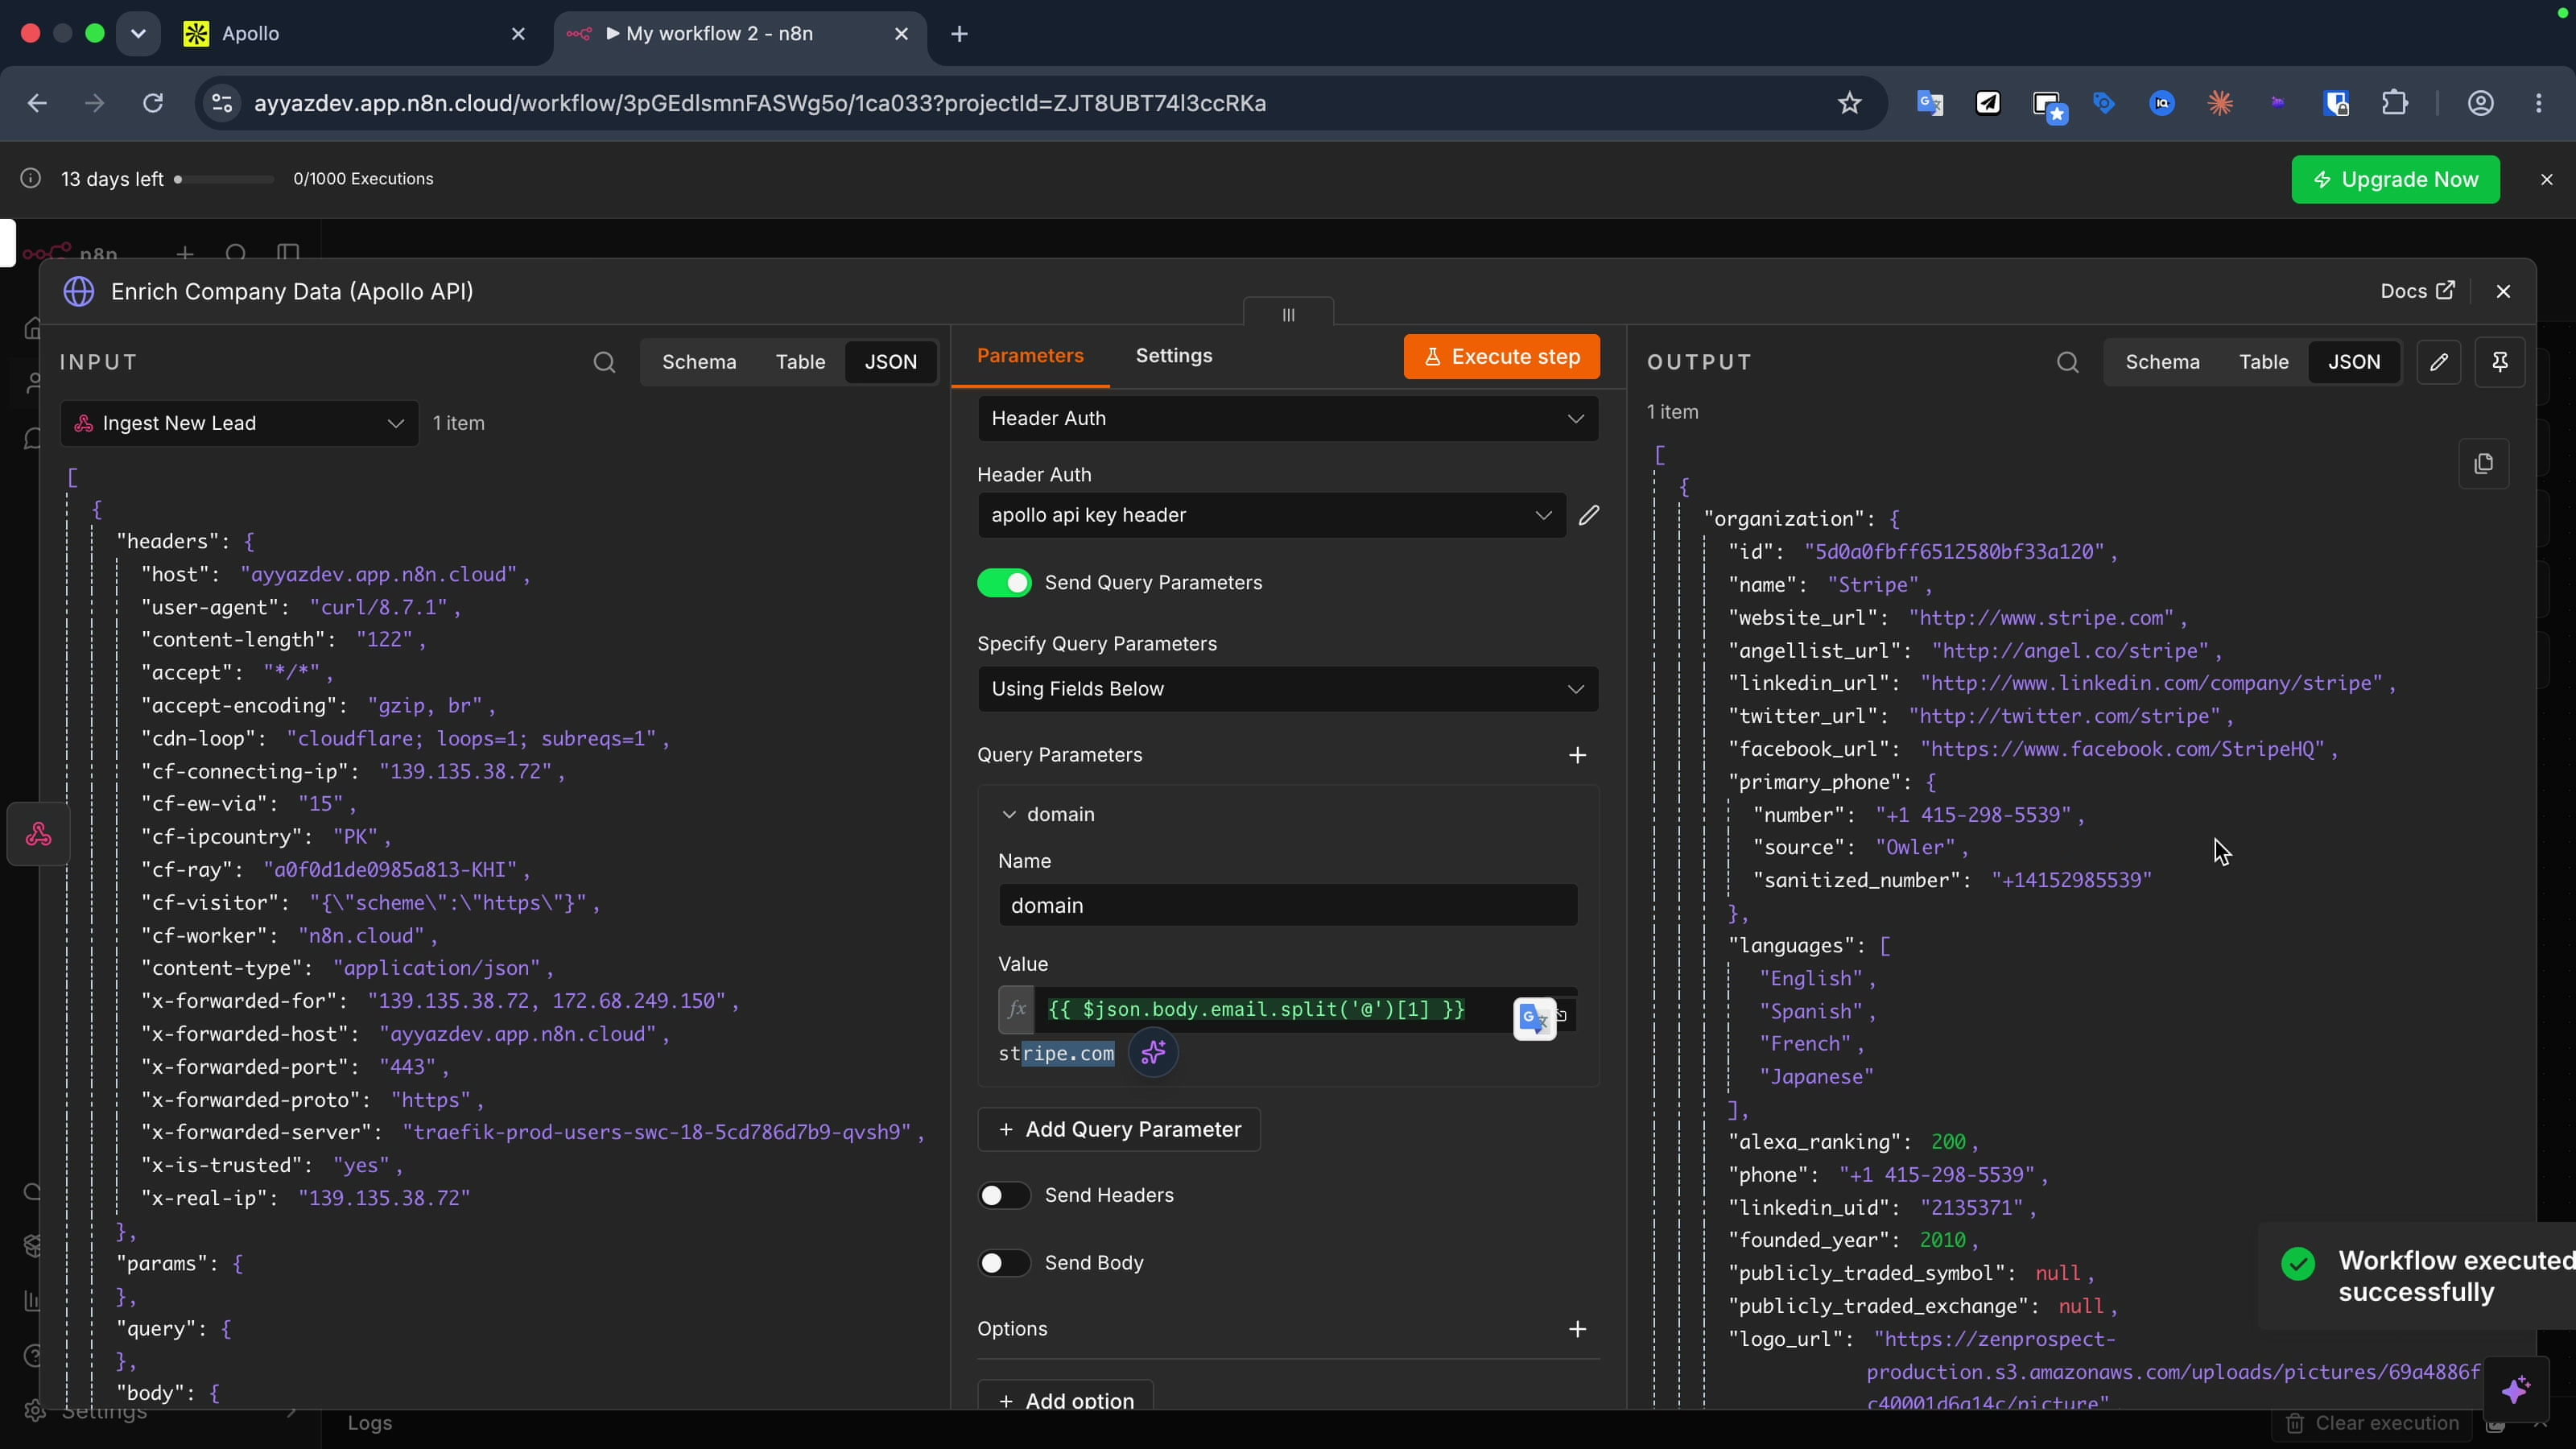The height and width of the screenshot is (1449, 2576).
Task: Close the Enrich Company Data node panel
Action: (x=2502, y=291)
